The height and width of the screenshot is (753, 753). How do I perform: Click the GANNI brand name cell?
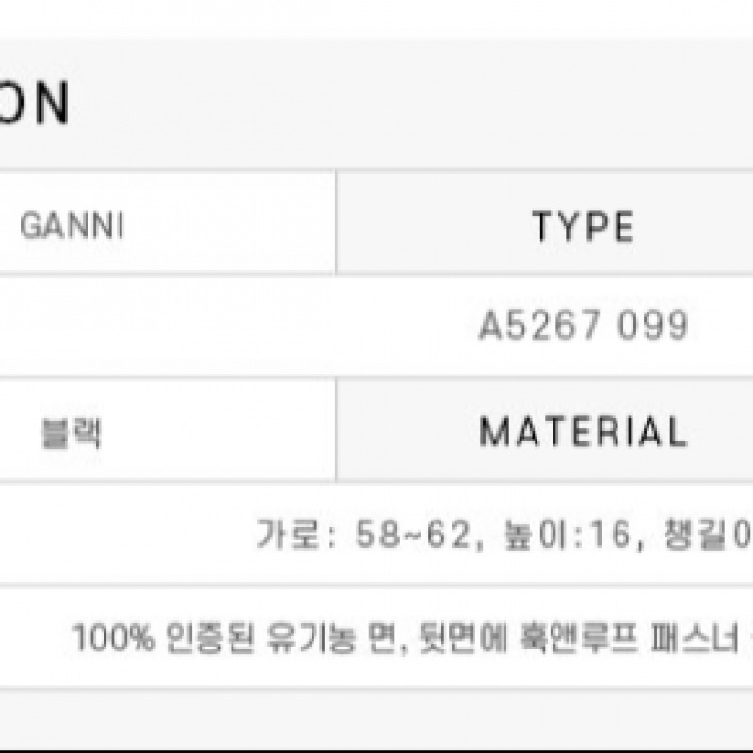tap(72, 227)
